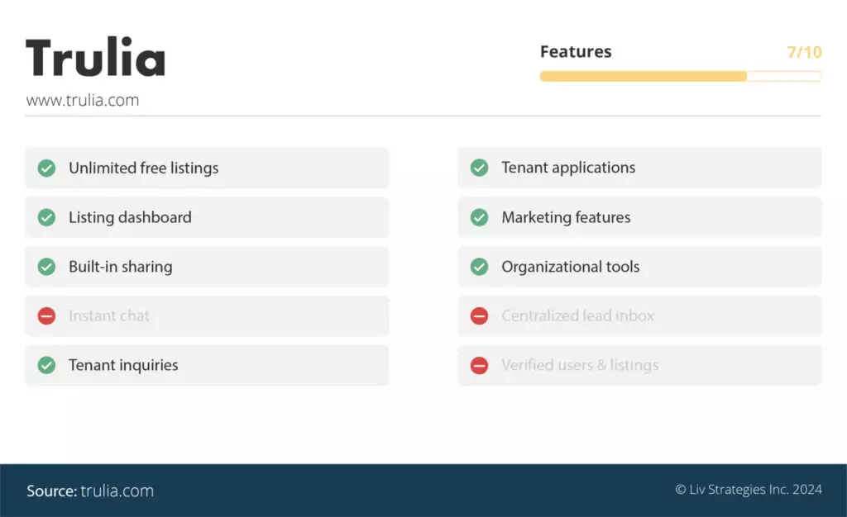Select the minus icon for Verified users & listings

pyautogui.click(x=479, y=365)
